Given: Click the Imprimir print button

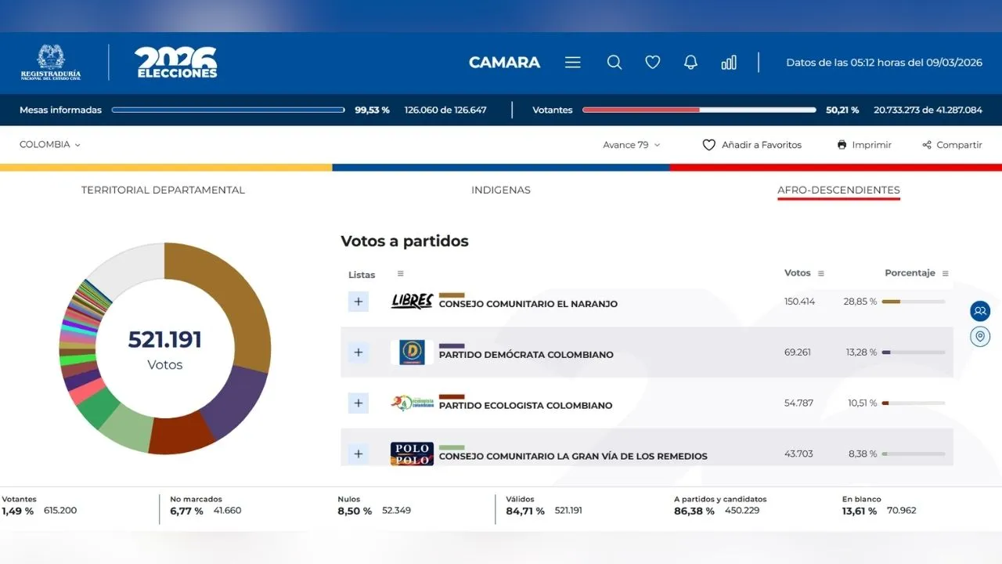Looking at the screenshot, I should [864, 145].
